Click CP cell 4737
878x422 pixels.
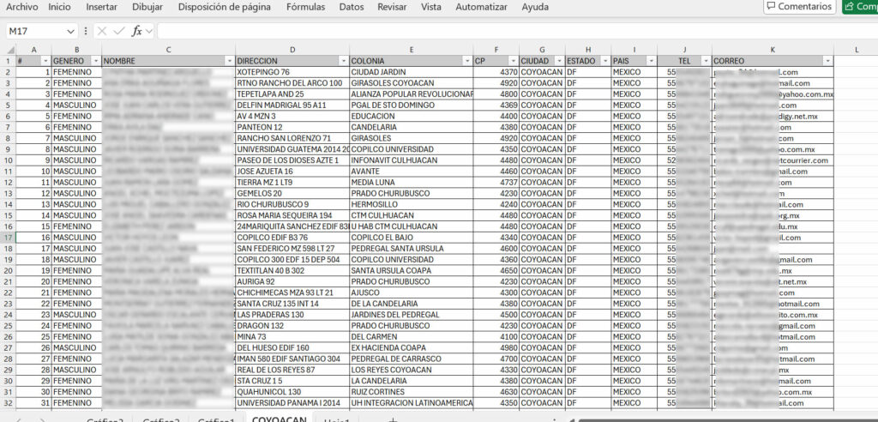pyautogui.click(x=496, y=183)
